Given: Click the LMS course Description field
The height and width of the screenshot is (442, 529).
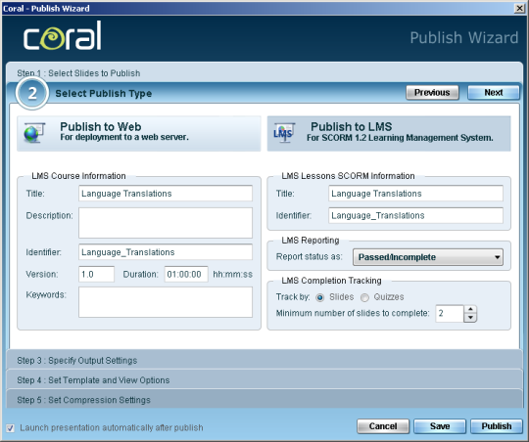Looking at the screenshot, I should [166, 223].
